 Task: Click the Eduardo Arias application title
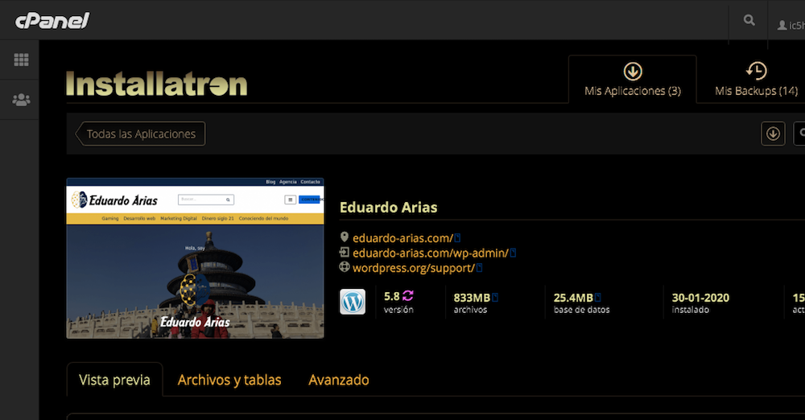pos(389,208)
